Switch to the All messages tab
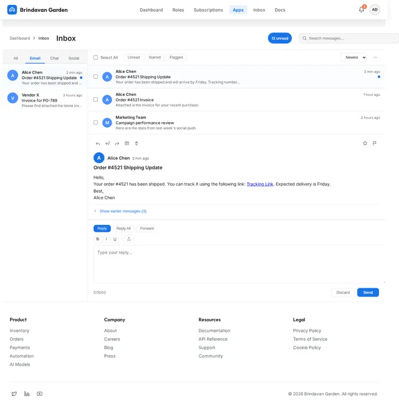 pyautogui.click(x=16, y=58)
